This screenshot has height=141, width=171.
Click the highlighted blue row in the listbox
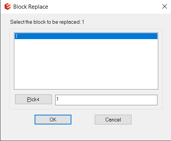[86, 36]
